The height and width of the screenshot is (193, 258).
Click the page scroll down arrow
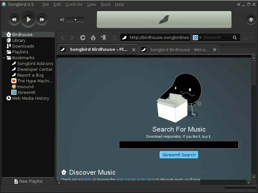point(254,177)
